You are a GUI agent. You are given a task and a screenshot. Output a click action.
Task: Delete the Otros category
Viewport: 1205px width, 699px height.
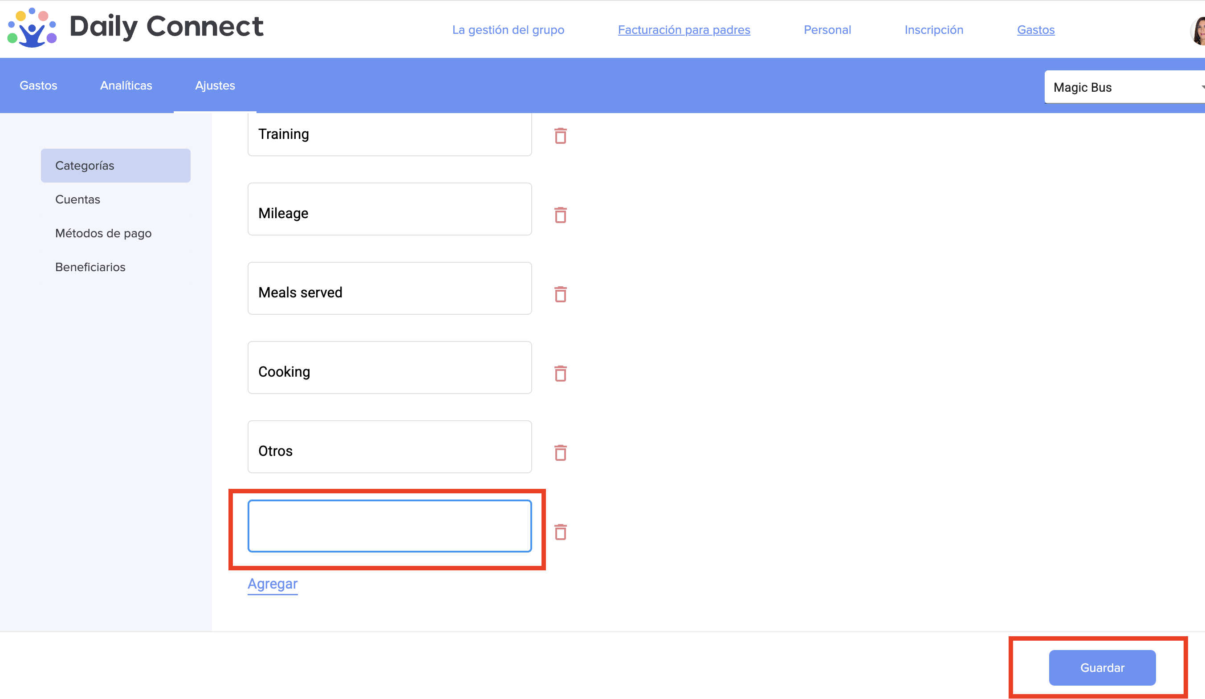click(x=560, y=453)
